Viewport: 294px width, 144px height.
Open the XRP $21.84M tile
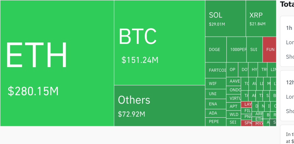click(261, 19)
